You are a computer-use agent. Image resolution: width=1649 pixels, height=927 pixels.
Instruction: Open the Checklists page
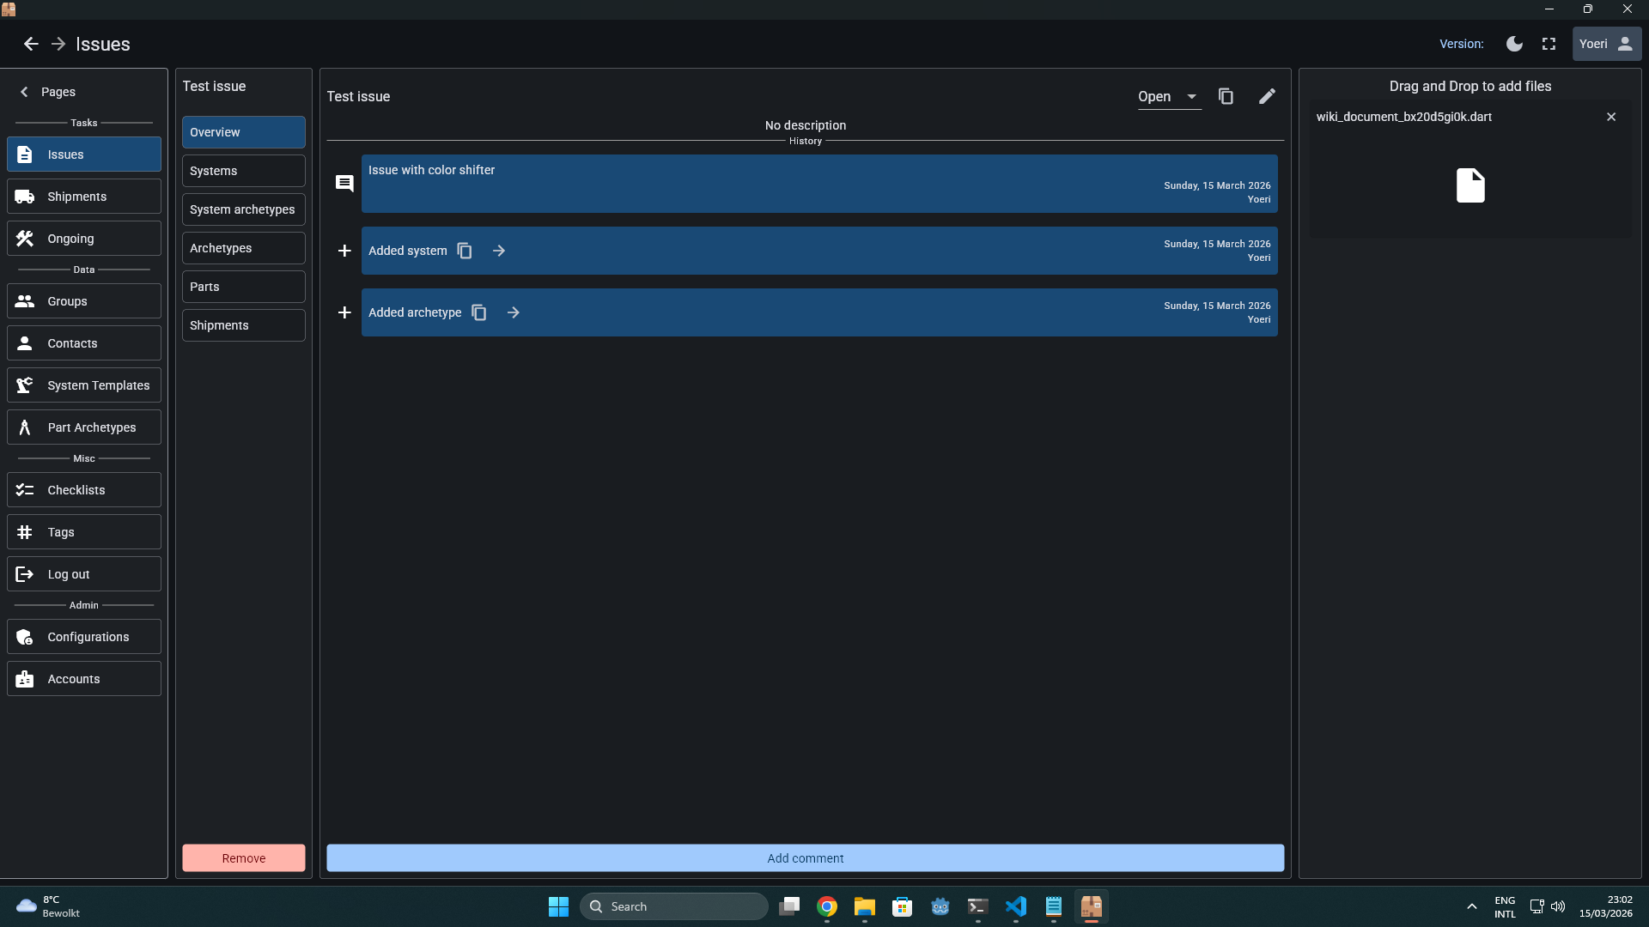tap(84, 490)
